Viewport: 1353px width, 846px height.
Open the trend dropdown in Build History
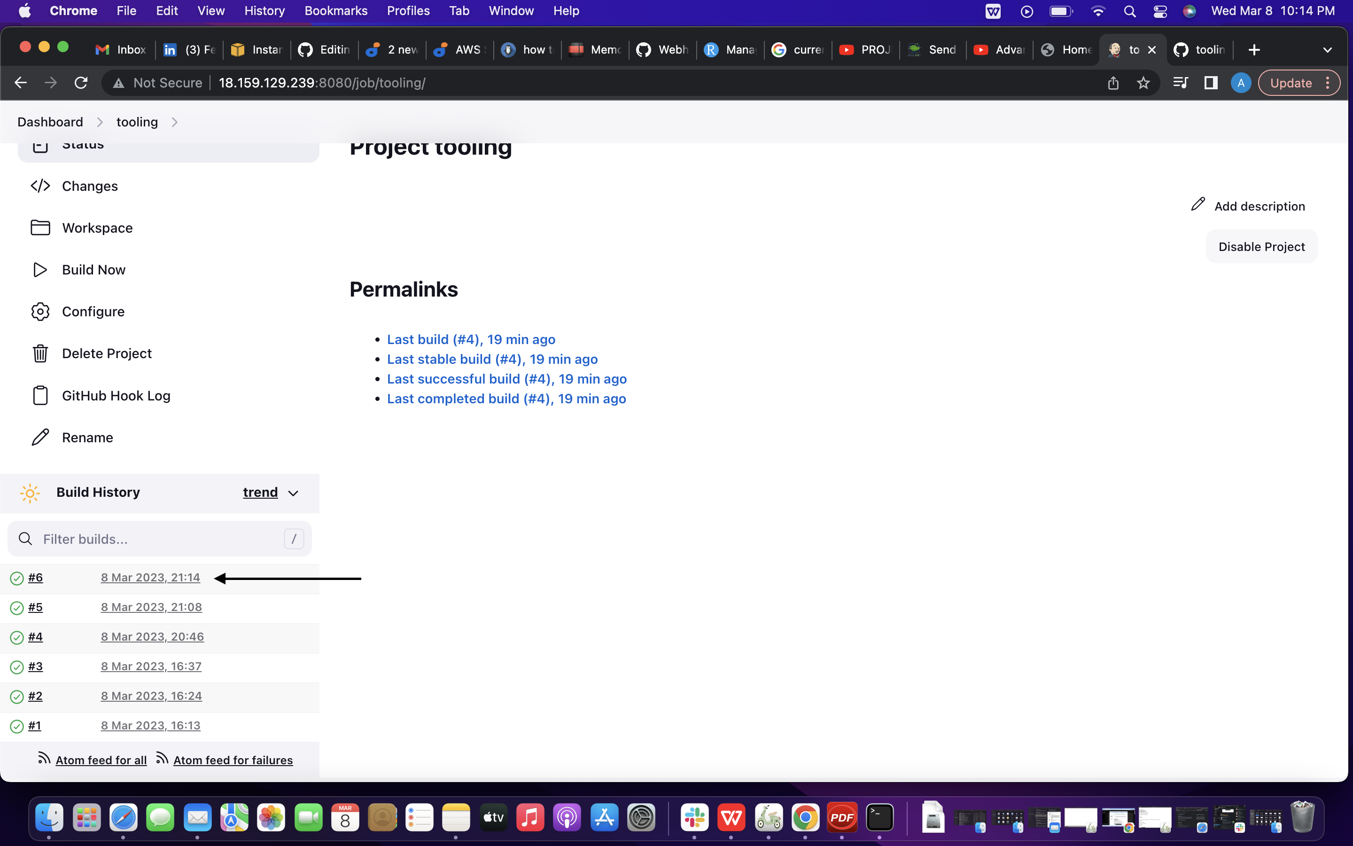(271, 493)
